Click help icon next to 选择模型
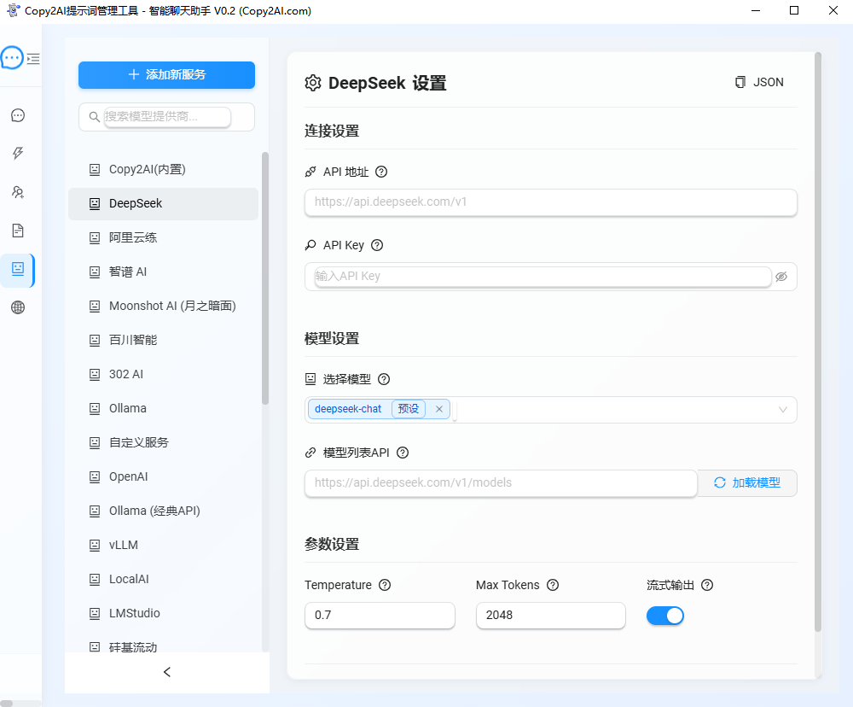Image resolution: width=853 pixels, height=707 pixels. (x=384, y=379)
